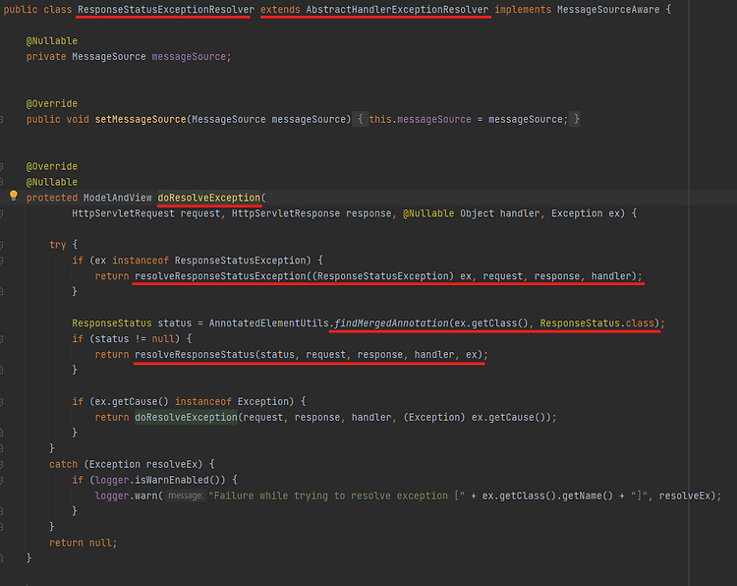Expand the folded opening brace of setMessageSource
This screenshot has height=586, width=737.
click(x=360, y=119)
